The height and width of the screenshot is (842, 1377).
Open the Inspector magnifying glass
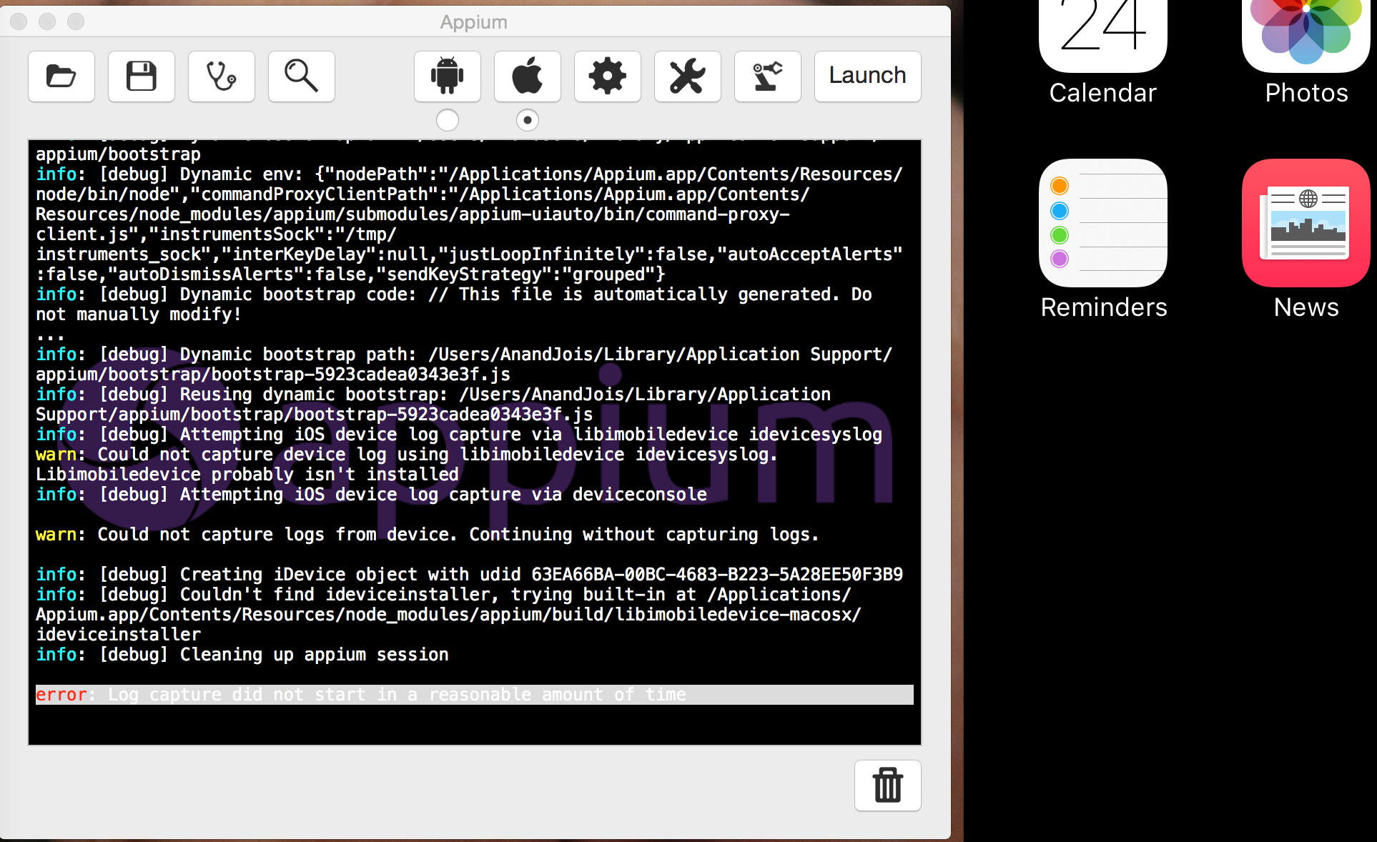[x=302, y=76]
